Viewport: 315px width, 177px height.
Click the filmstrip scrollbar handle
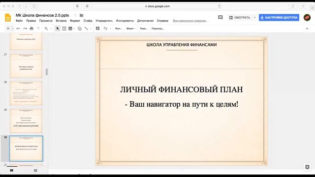coord(47,72)
